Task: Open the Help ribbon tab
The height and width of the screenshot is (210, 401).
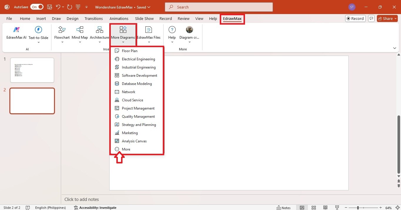Action: [x=213, y=18]
